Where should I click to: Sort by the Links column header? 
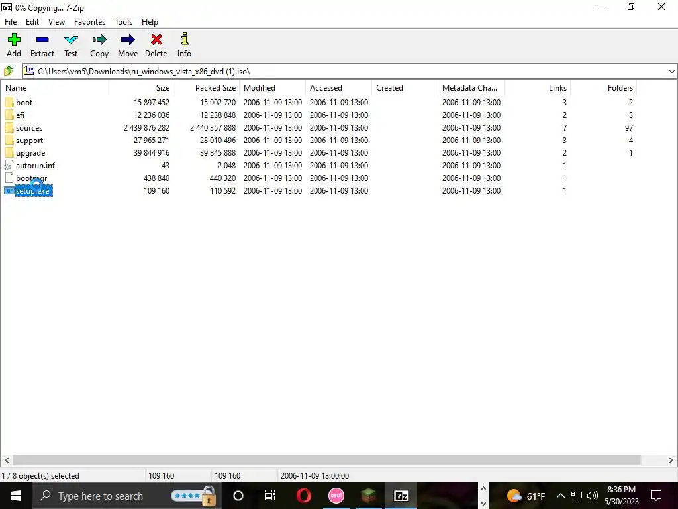point(537,88)
